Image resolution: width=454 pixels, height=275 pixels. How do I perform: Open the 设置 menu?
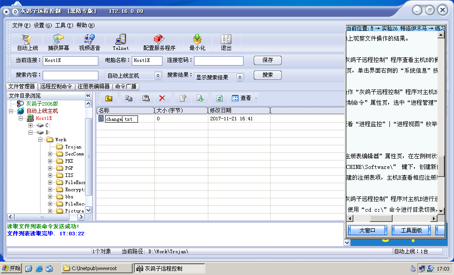[x=43, y=25]
